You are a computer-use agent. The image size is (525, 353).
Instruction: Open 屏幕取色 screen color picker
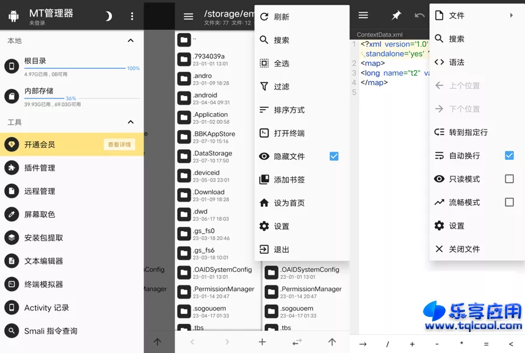(x=40, y=214)
